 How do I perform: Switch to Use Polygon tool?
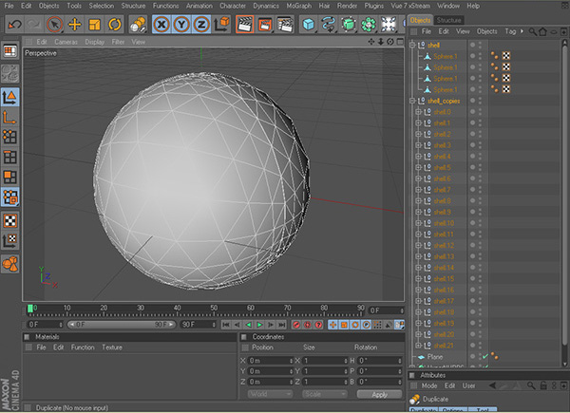click(x=9, y=177)
